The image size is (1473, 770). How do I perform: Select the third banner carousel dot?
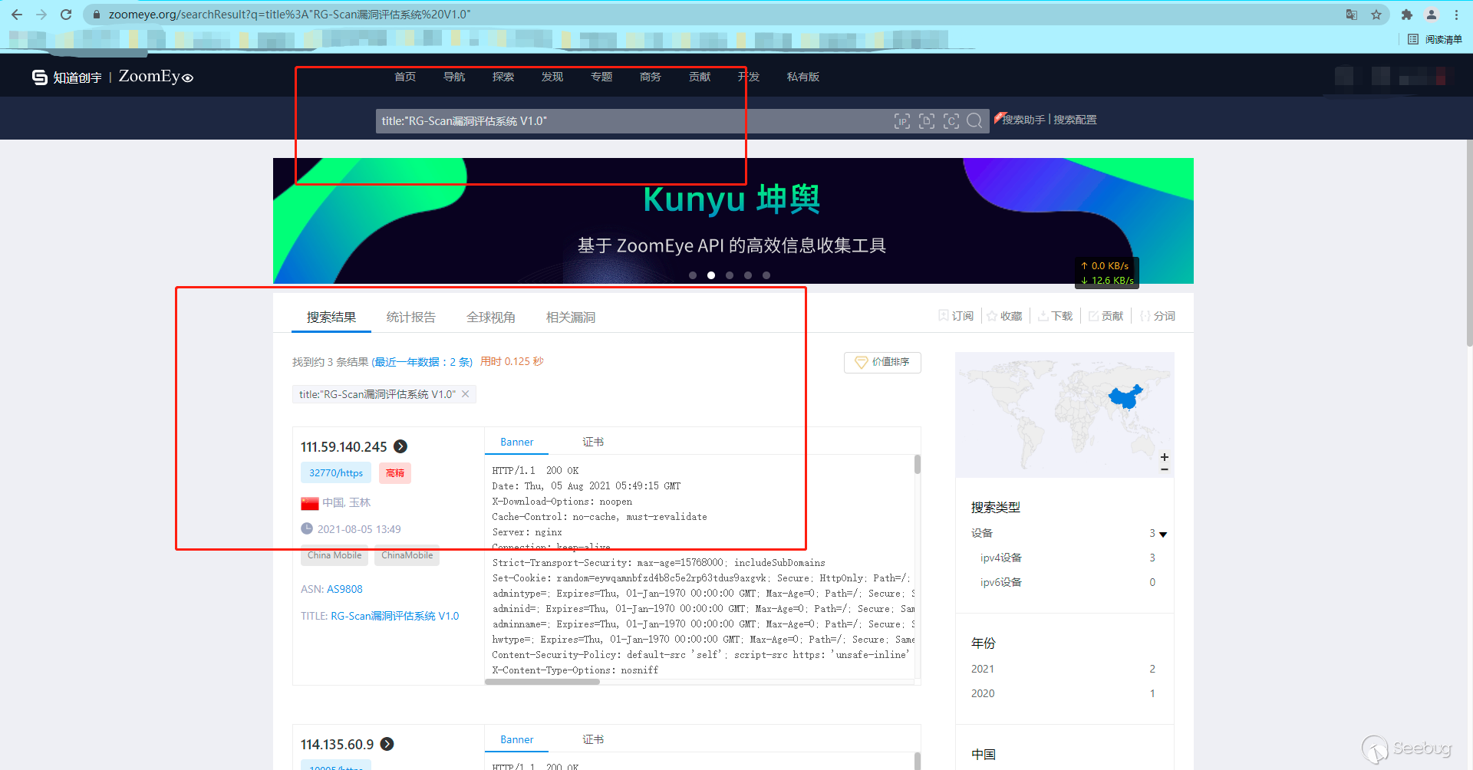click(x=730, y=275)
